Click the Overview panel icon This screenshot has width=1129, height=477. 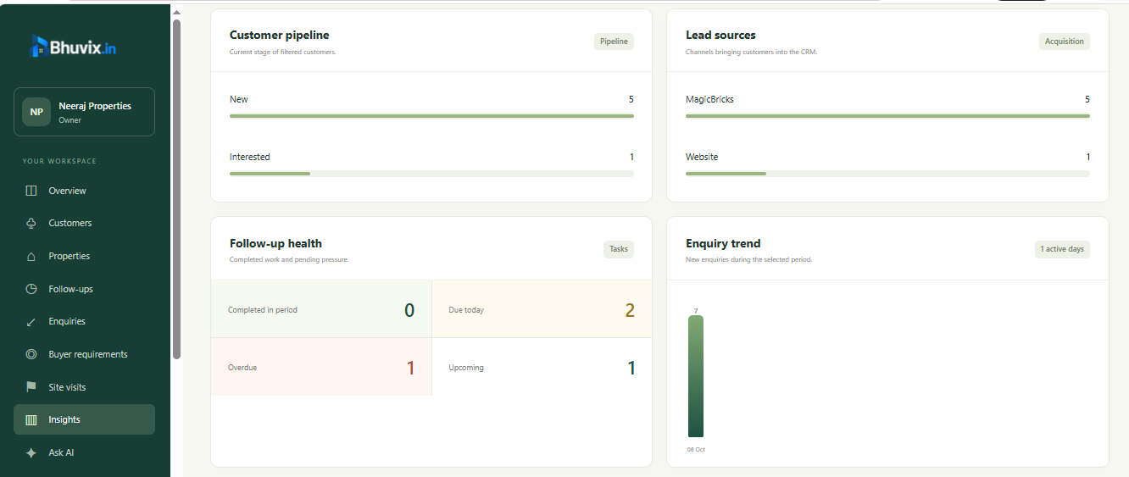click(31, 191)
